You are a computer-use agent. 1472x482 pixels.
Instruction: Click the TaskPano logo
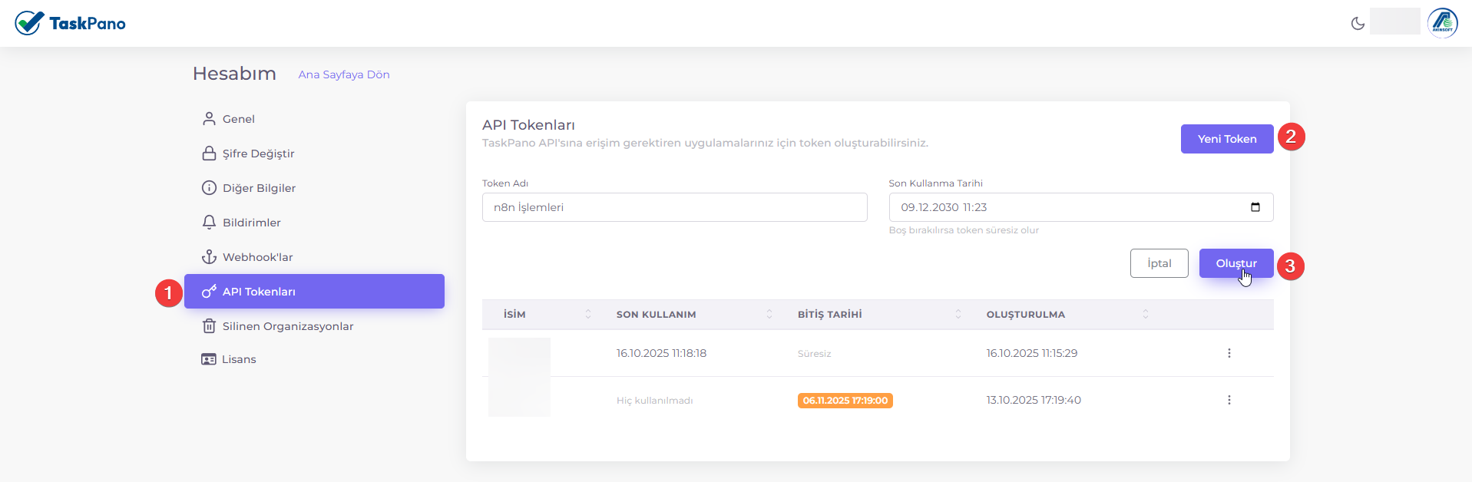coord(70,23)
